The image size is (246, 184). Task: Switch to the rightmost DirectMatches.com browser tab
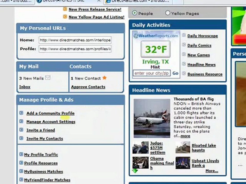point(138,2)
